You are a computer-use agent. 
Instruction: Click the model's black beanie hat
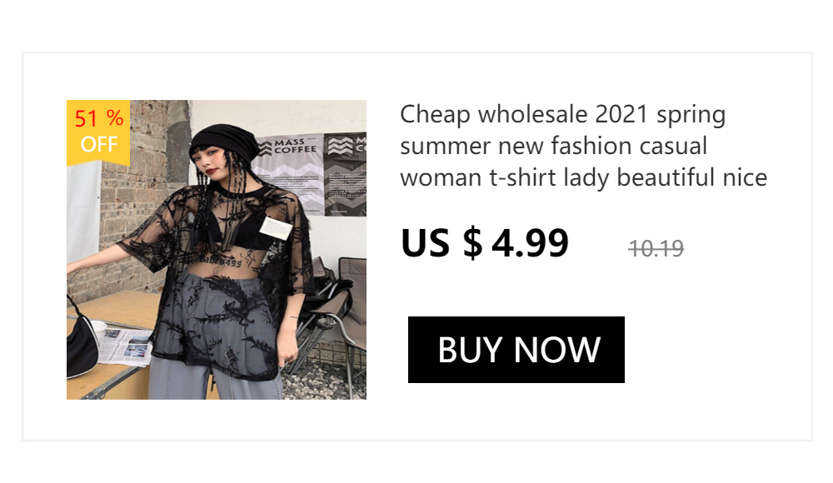(x=223, y=141)
